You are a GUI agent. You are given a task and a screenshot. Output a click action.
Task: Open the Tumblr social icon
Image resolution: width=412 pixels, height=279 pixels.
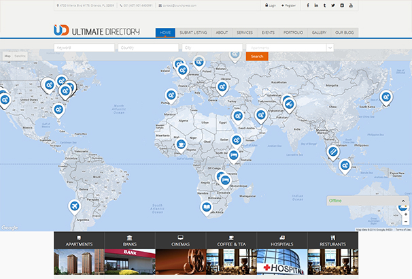pos(324,5)
